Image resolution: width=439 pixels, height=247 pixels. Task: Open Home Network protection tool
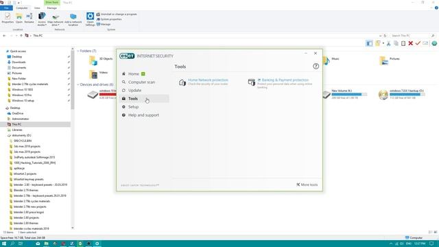(208, 80)
